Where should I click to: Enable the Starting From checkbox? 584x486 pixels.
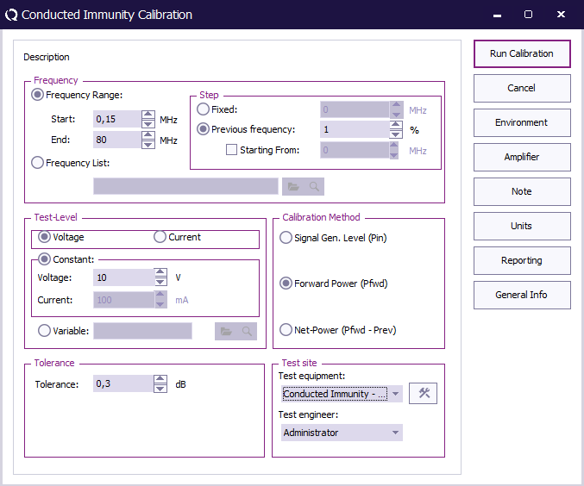coord(231,150)
